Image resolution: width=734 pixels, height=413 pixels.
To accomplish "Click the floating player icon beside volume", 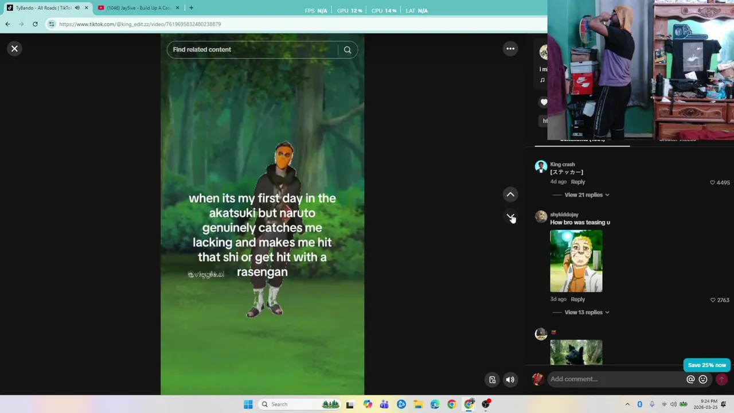I will [492, 380].
